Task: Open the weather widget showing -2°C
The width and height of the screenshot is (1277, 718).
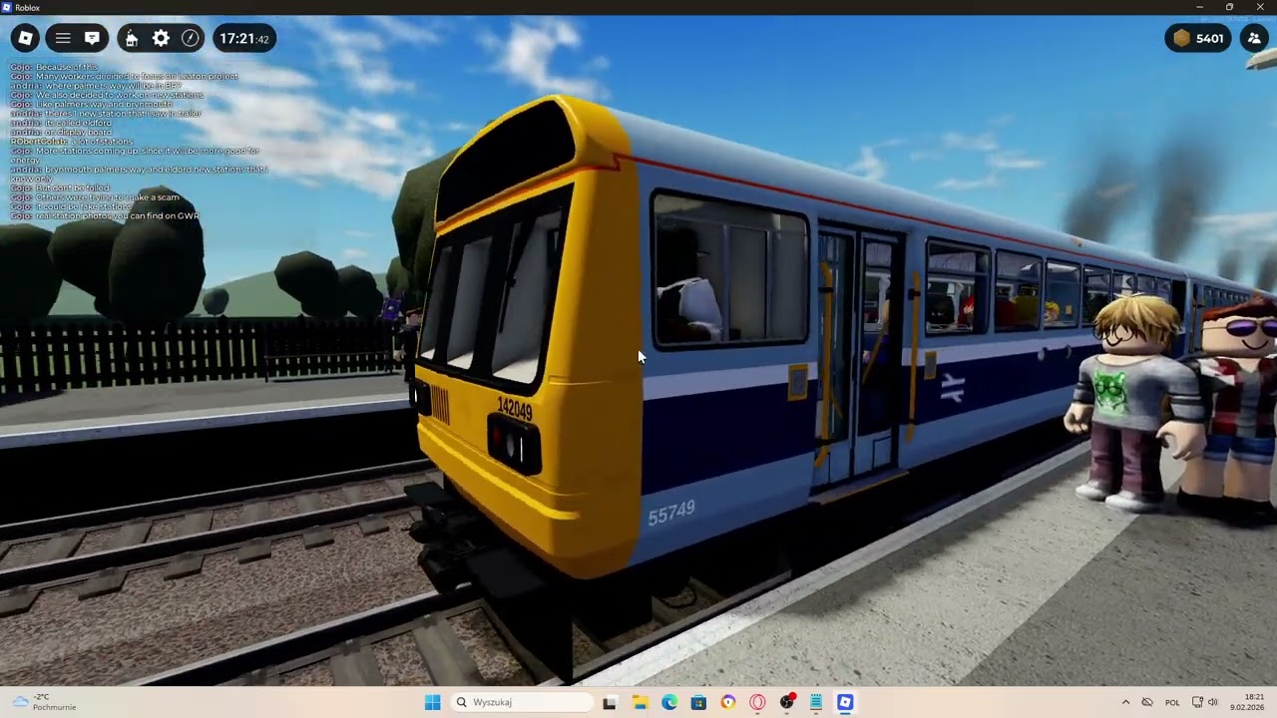Action: coord(45,702)
